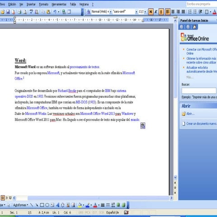Click the spelling status book icon in the status bar
Viewport: 217px width, 217px height.
click(x=126, y=212)
